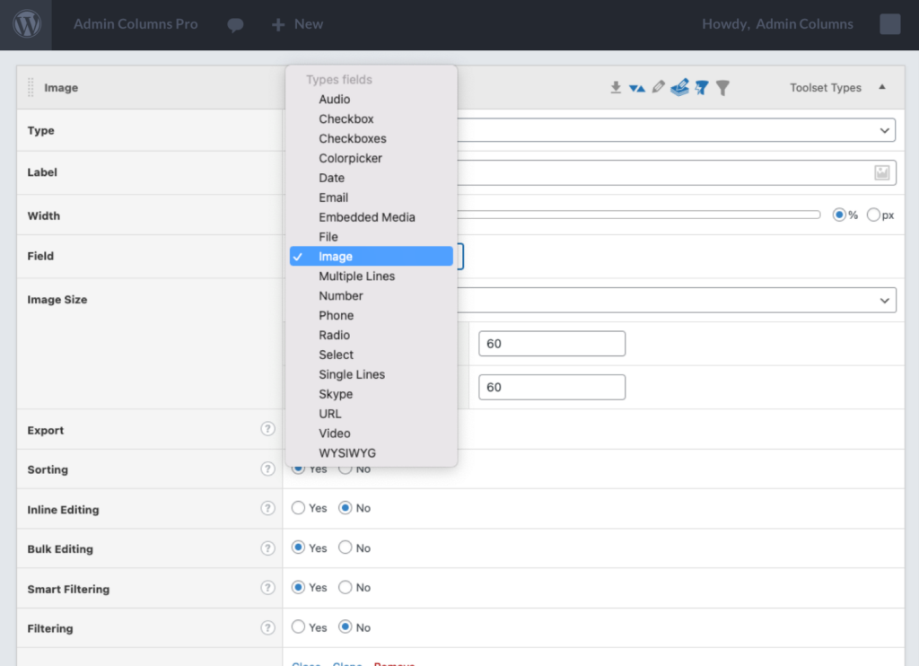This screenshot has width=919, height=666.
Task: Open the comments bubble icon
Action: click(x=235, y=24)
